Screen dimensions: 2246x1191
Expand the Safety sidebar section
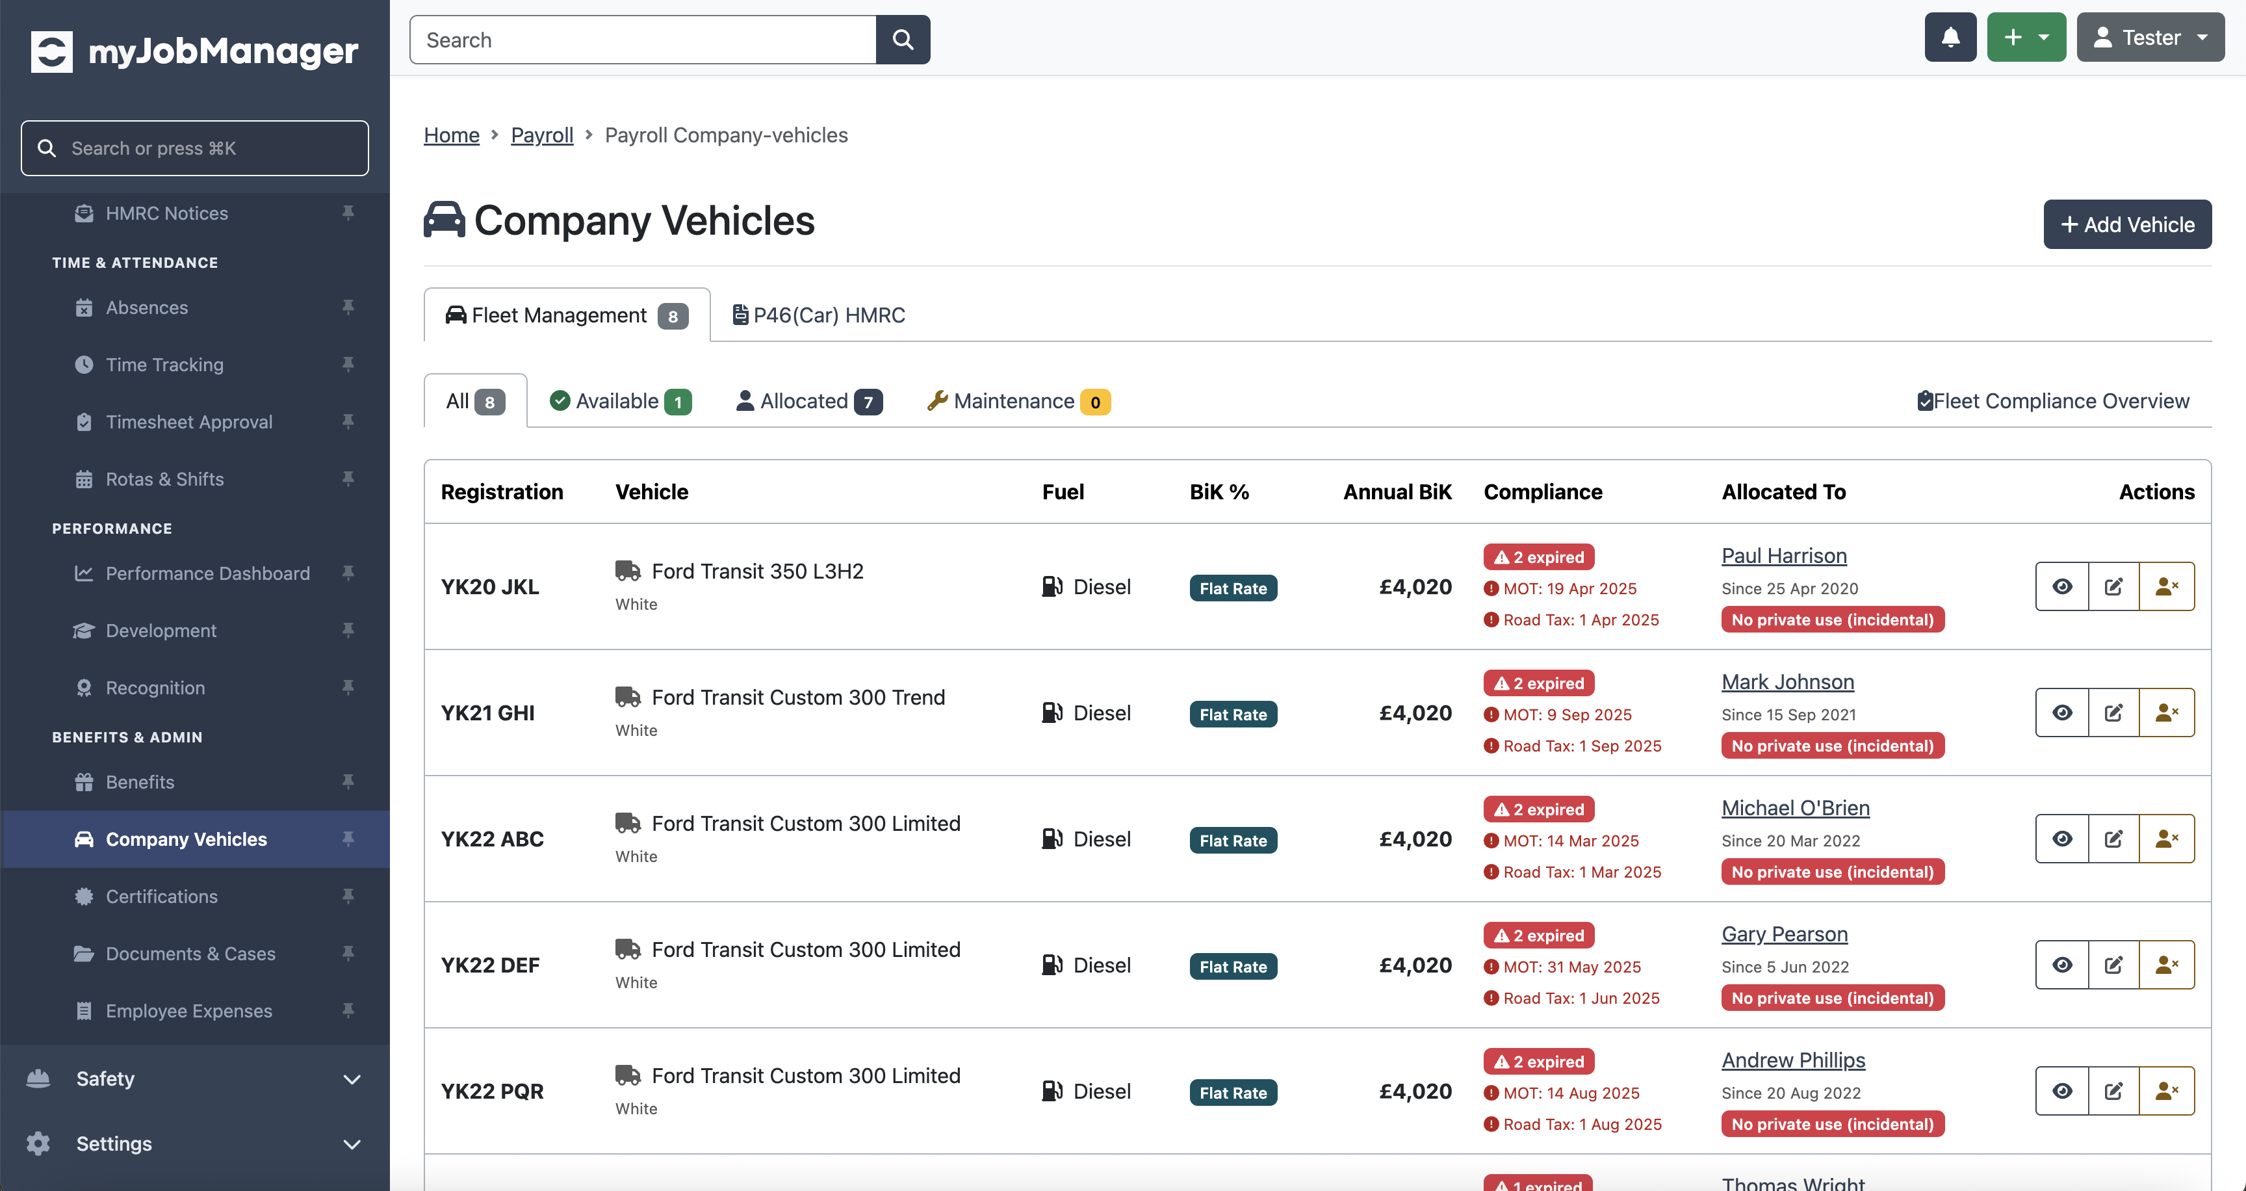coord(194,1079)
